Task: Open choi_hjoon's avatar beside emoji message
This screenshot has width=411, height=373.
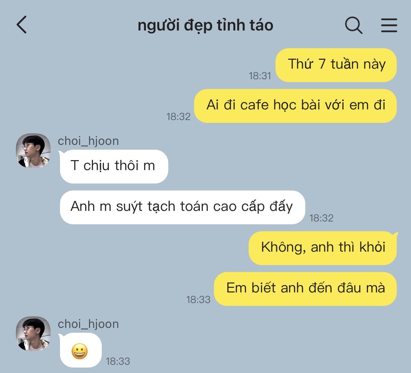Action: (33, 334)
